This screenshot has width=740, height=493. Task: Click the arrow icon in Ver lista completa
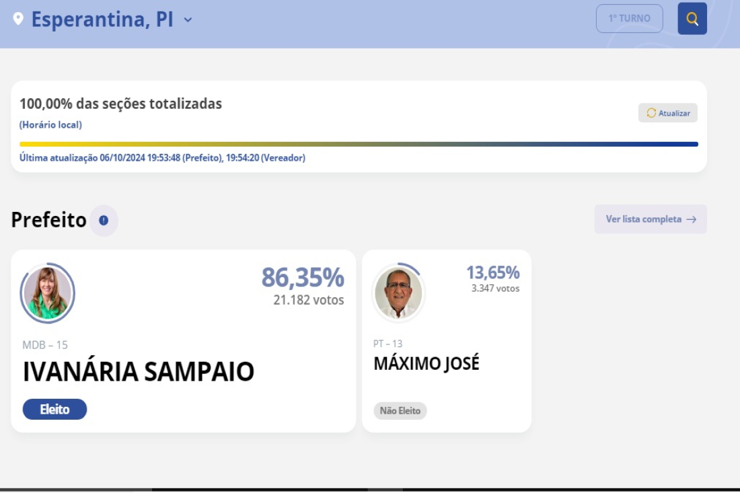[692, 219]
